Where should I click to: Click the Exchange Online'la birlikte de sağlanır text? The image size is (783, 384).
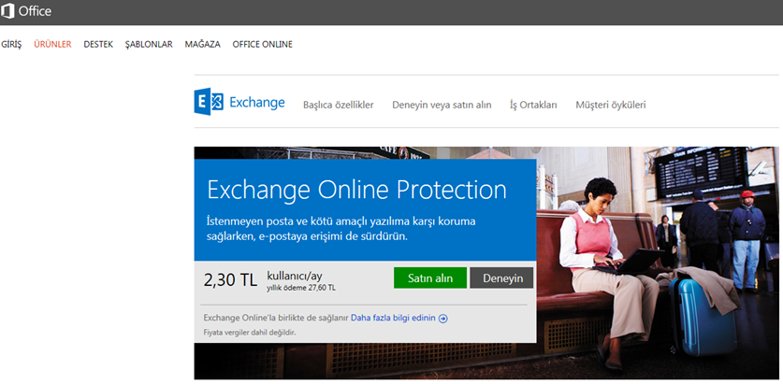tap(276, 319)
